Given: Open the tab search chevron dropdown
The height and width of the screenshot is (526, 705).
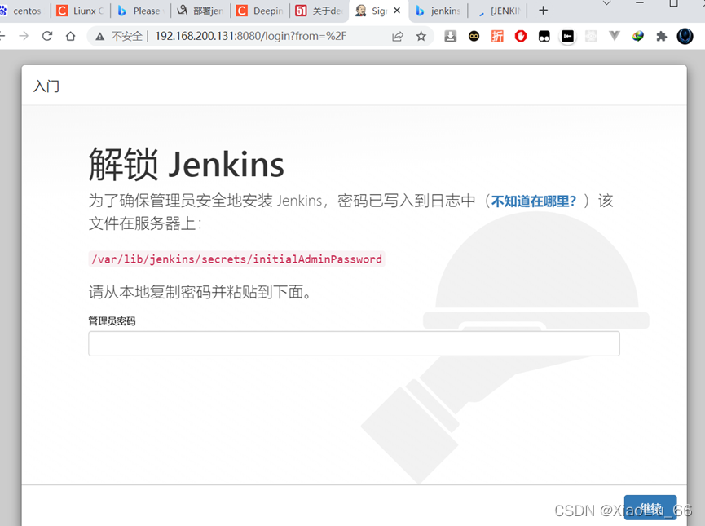Looking at the screenshot, I should [606, 3].
